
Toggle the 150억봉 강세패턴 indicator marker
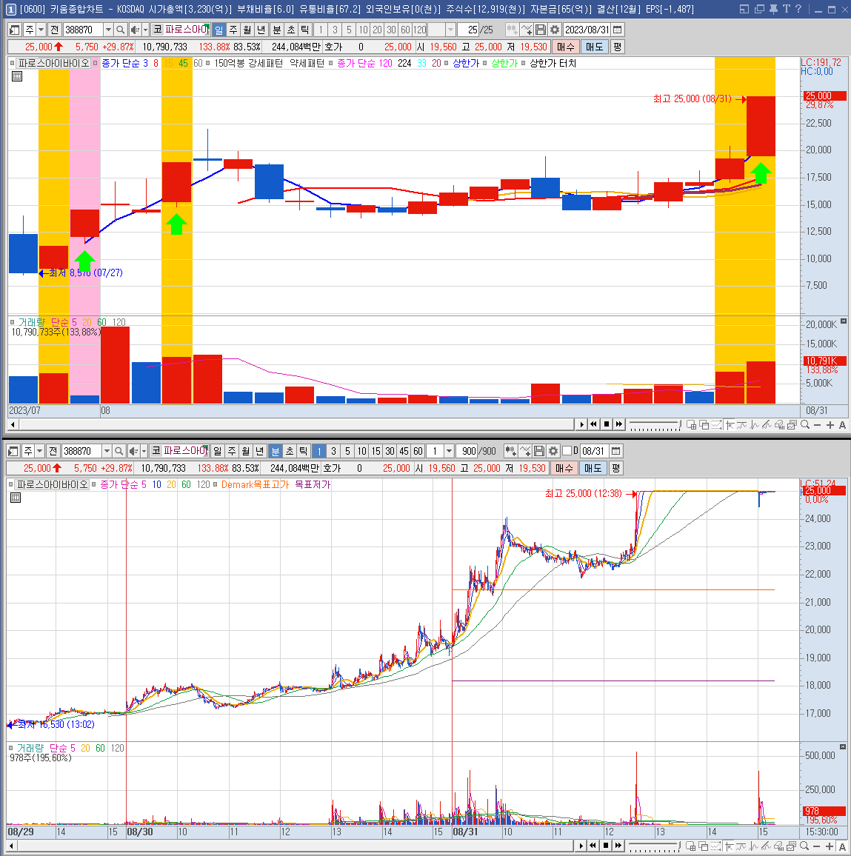point(209,64)
